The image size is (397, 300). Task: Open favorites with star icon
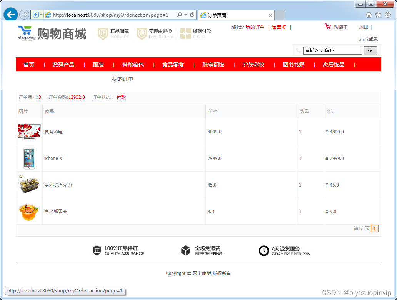pos(378,15)
